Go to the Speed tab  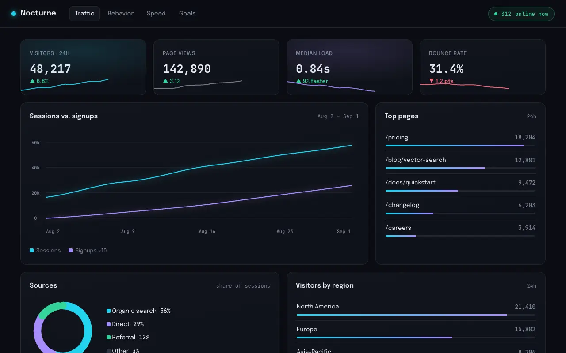[x=156, y=14]
